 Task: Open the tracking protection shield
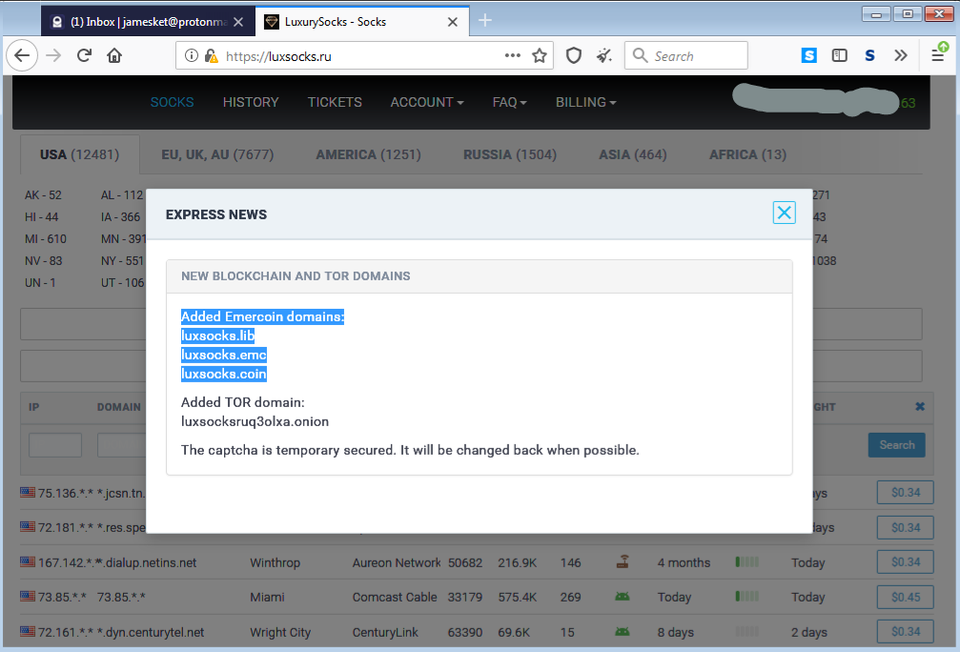[x=573, y=55]
